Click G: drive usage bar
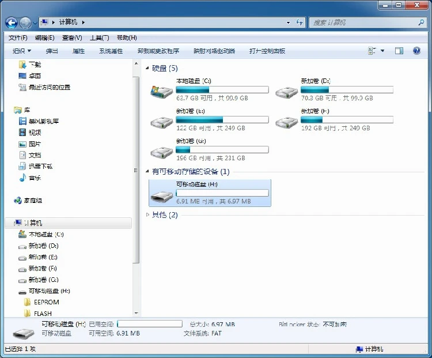This screenshot has width=432, height=358. tap(222, 150)
